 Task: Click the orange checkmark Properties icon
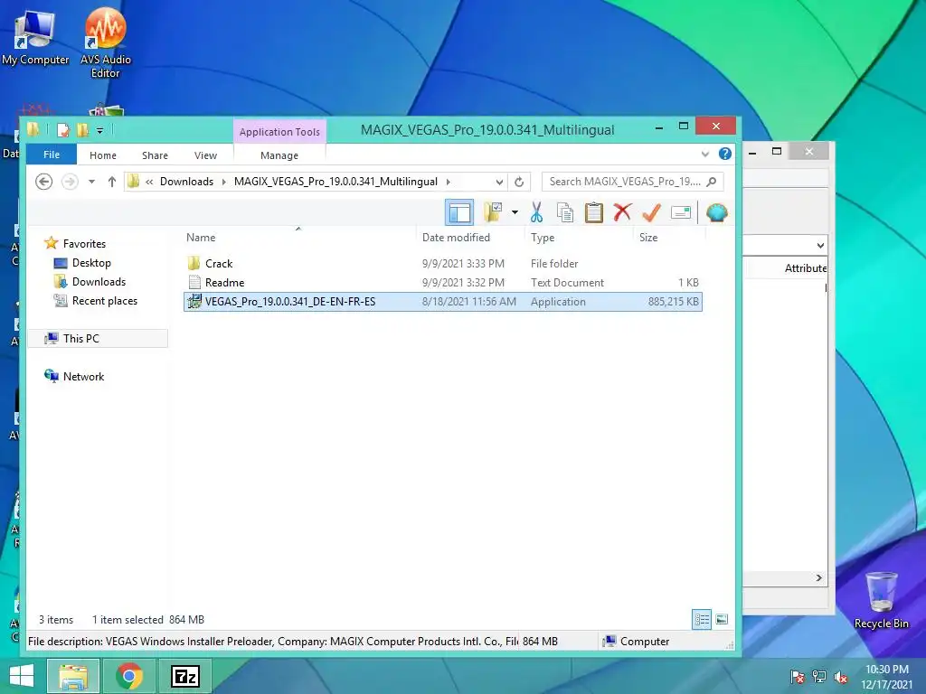coord(651,212)
